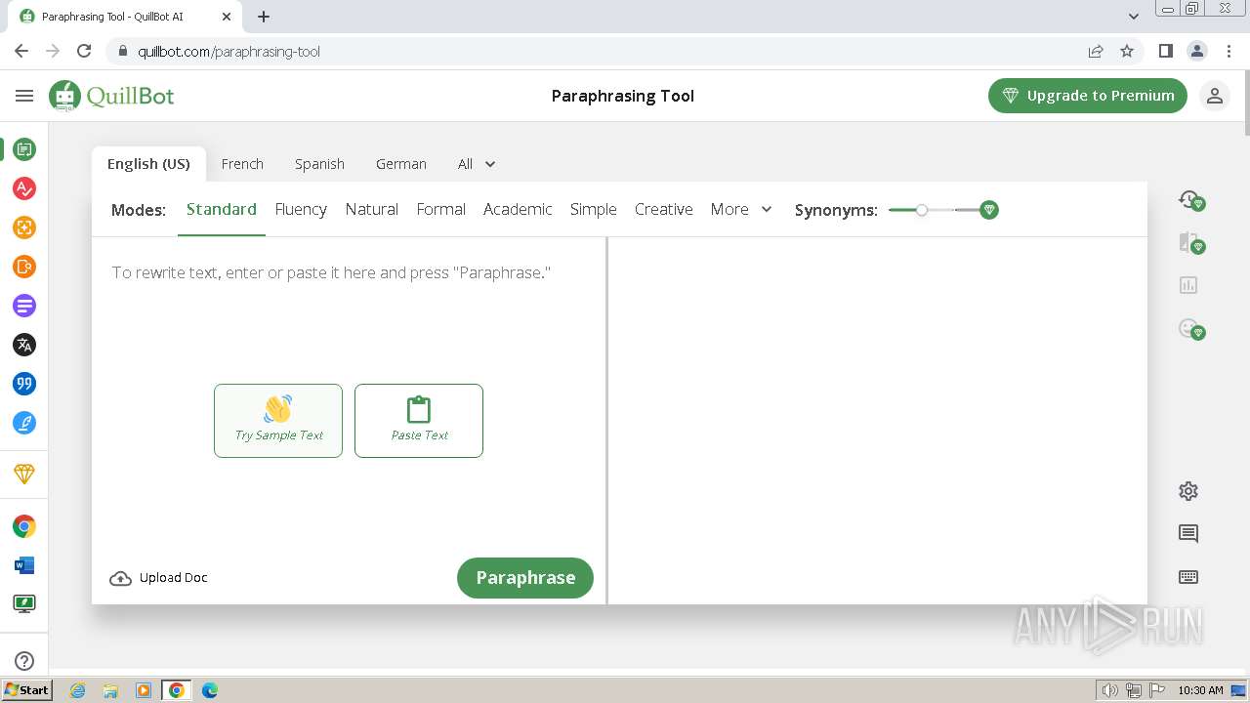Click the Synonyms slider handle
Viewport: 1250px width, 703px height.
tap(921, 210)
